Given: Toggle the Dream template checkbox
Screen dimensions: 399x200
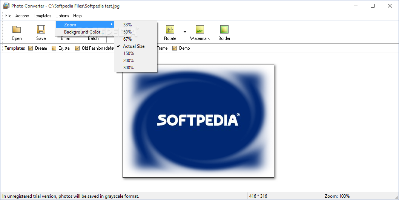Looking at the screenshot, I should [31, 48].
